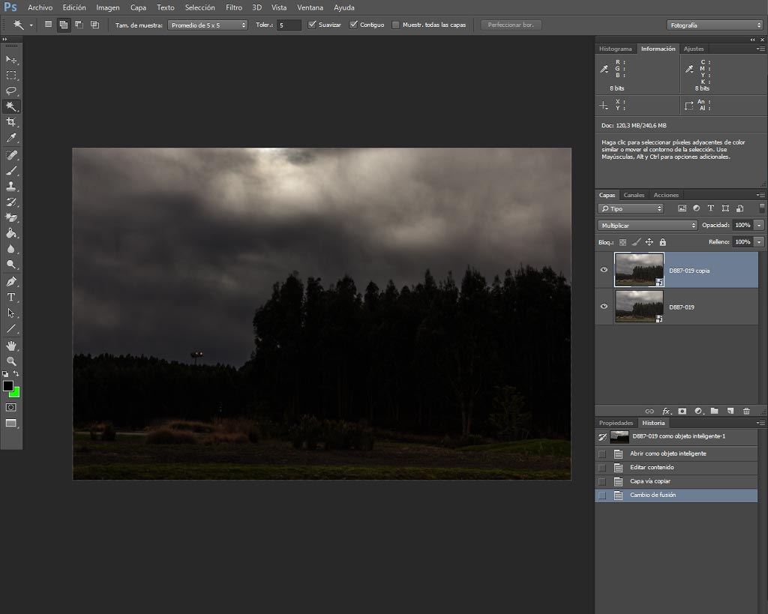Select the Horizontal Type tool
The width and height of the screenshot is (768, 614).
click(11, 297)
